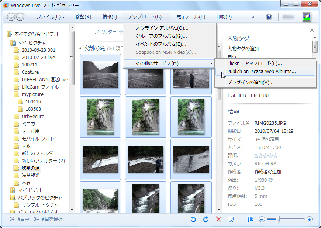Click the rotate clockwise icon
Image resolution: width=321 pixels, height=228 pixels.
(x=206, y=219)
